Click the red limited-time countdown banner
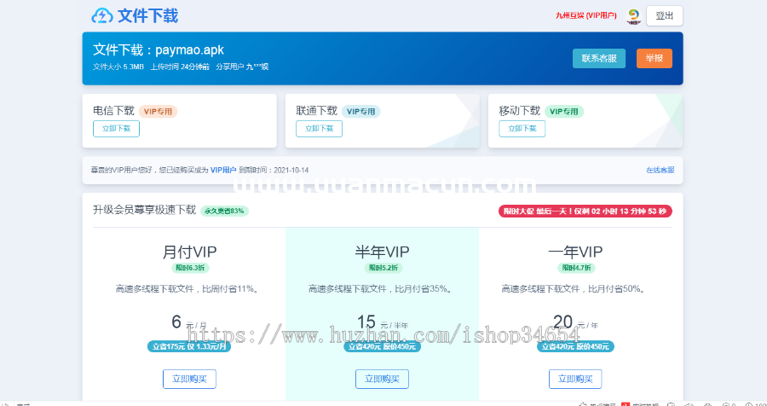This screenshot has height=406, width=767. (585, 211)
